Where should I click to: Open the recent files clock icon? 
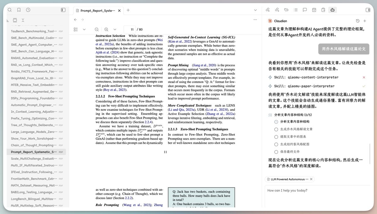point(28,10)
